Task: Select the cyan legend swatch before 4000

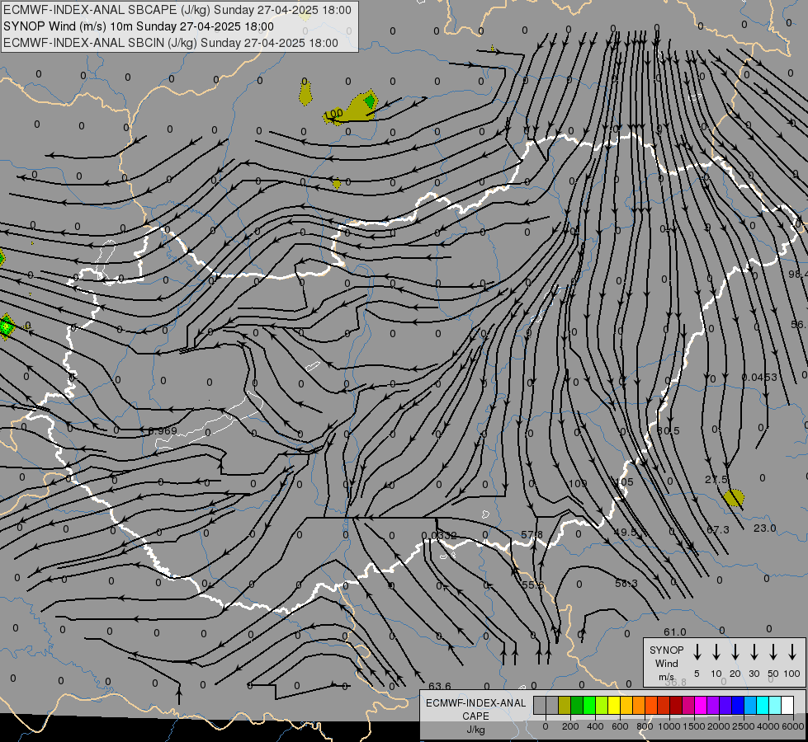Action: pos(762,705)
